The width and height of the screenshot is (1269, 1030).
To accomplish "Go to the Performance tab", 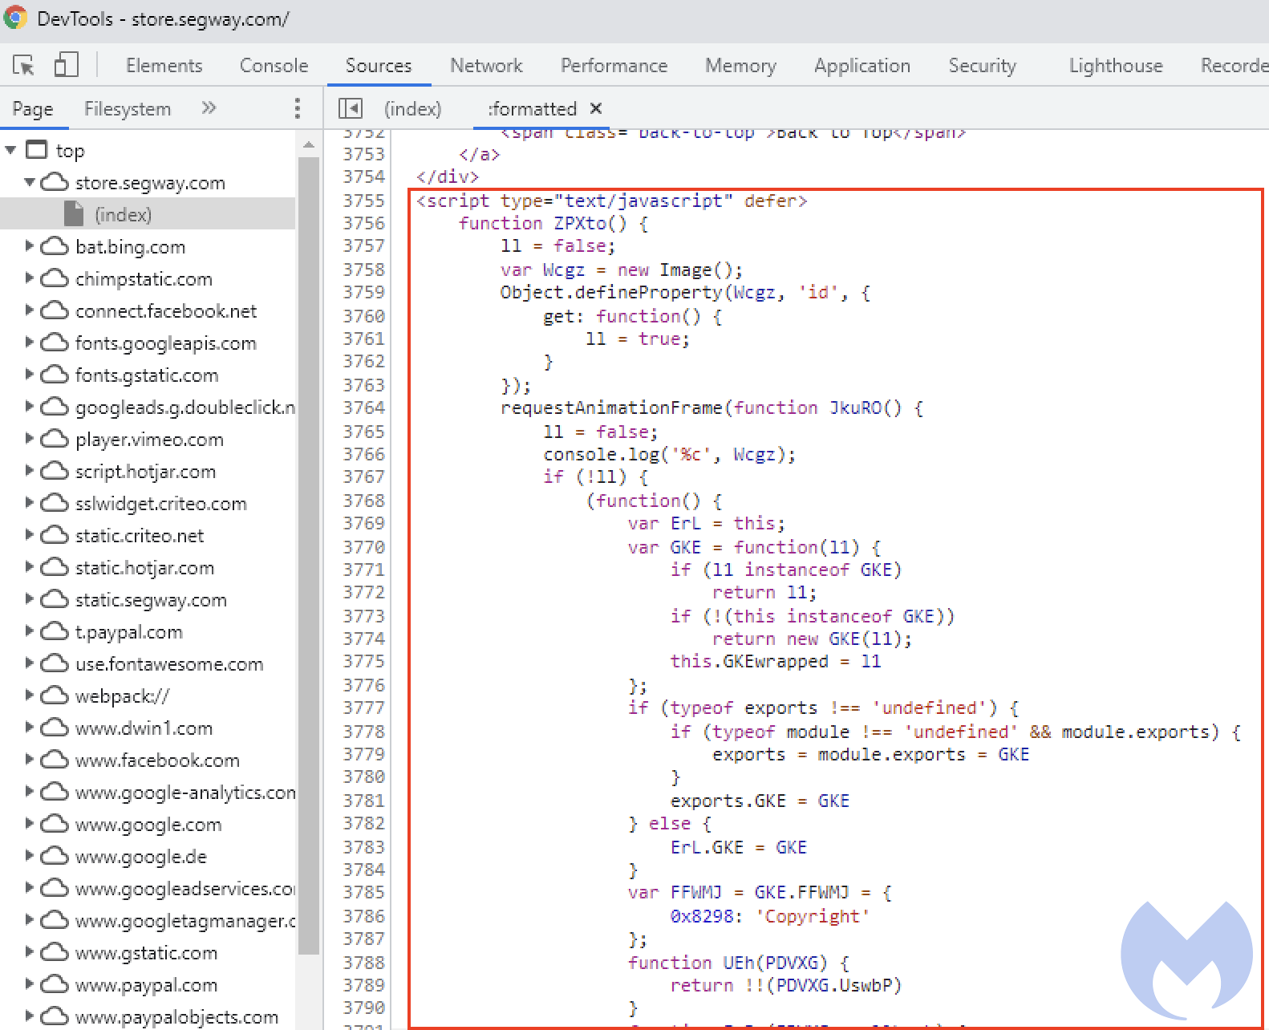I will [x=614, y=66].
